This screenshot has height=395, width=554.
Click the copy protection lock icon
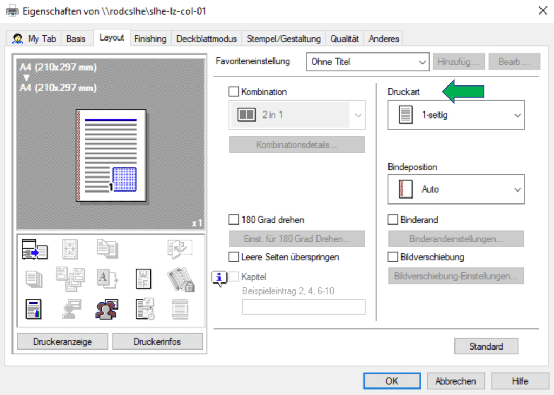click(x=180, y=279)
